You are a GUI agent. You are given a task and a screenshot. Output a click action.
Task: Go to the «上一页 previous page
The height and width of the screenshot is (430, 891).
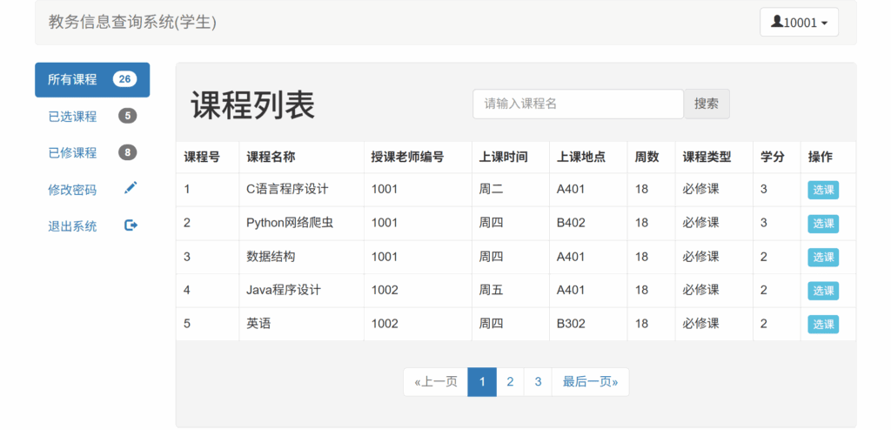pyautogui.click(x=436, y=381)
